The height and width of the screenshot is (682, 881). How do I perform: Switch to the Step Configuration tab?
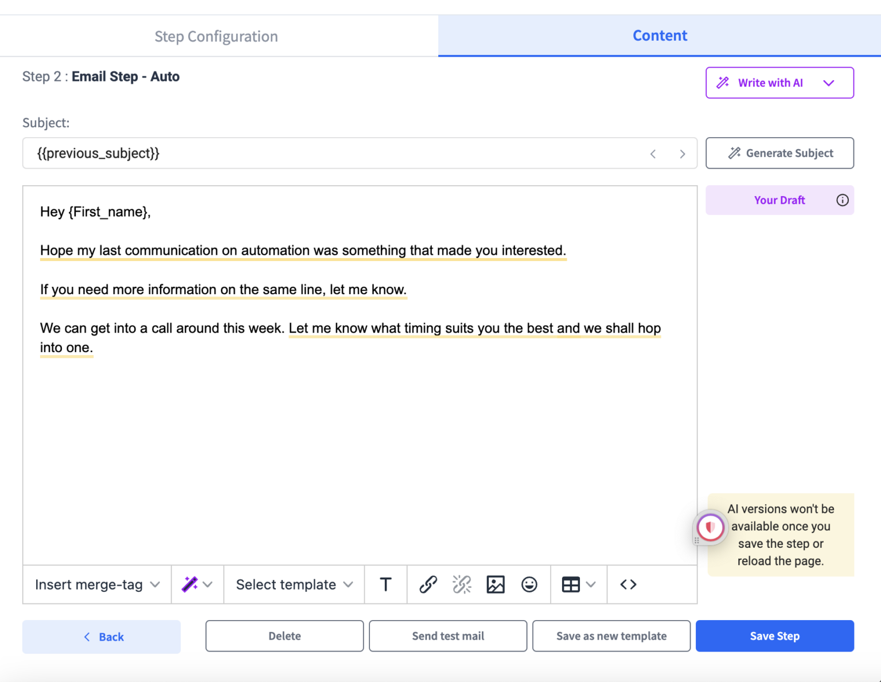pos(216,36)
